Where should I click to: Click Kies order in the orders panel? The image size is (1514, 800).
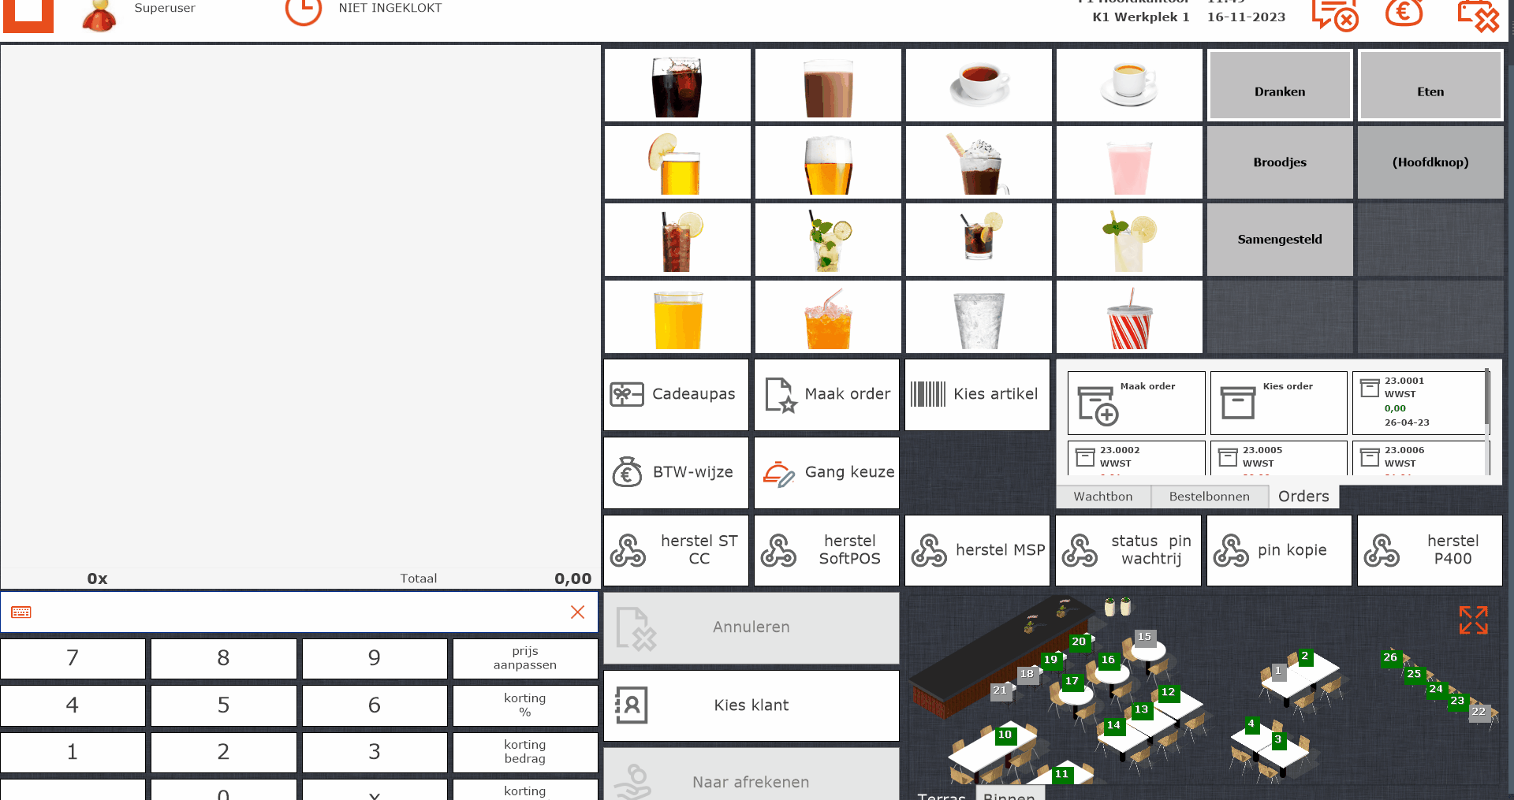(1278, 403)
